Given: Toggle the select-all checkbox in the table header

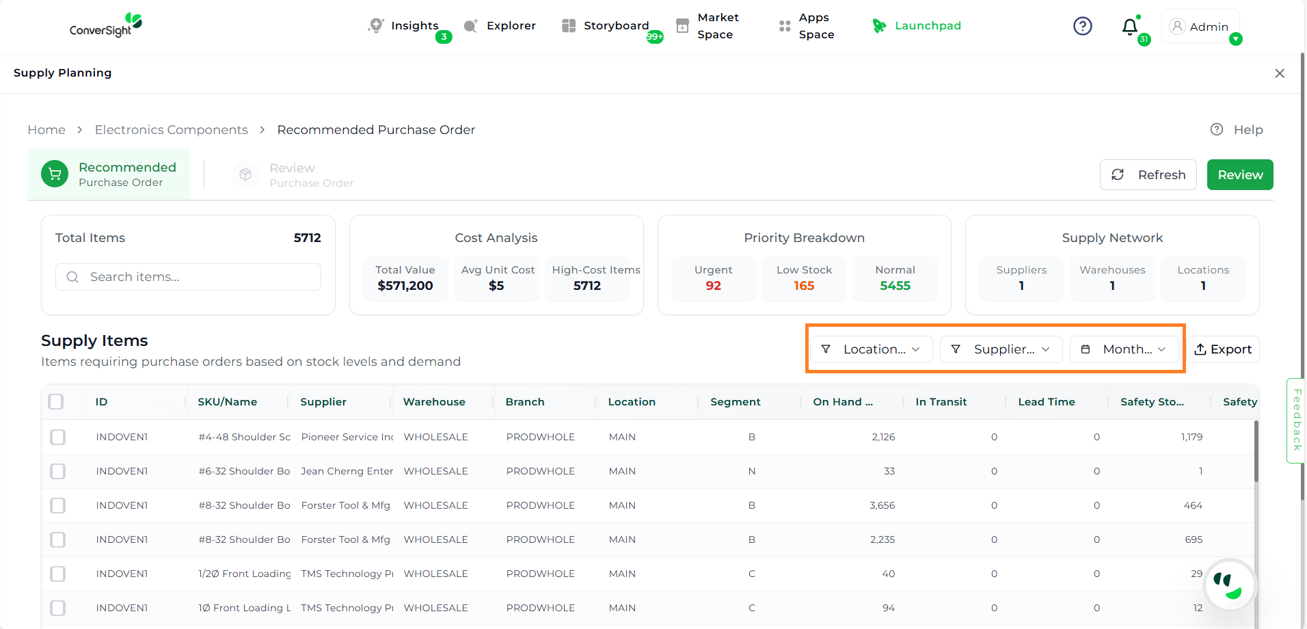Looking at the screenshot, I should 56,402.
